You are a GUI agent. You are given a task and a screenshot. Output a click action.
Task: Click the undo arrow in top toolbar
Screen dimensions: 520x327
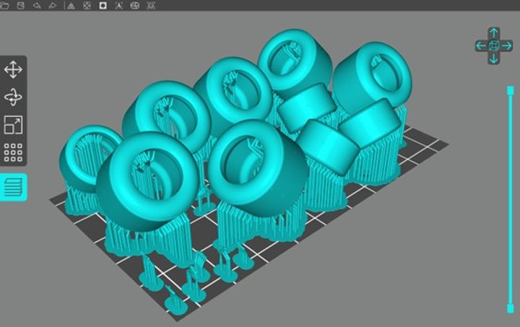pos(36,5)
